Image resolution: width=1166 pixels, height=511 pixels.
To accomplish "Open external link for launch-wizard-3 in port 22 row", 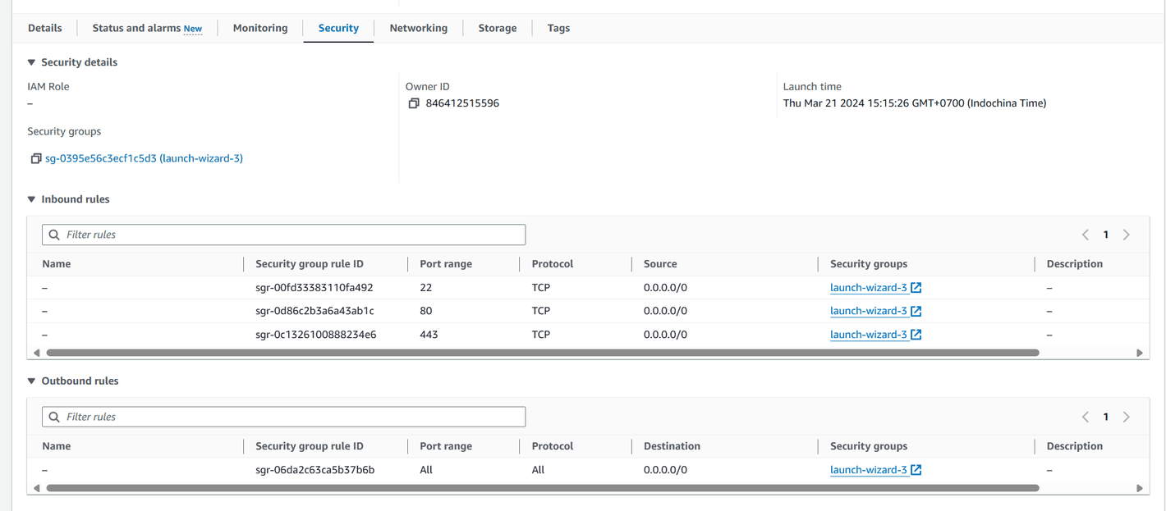I will 917,286.
